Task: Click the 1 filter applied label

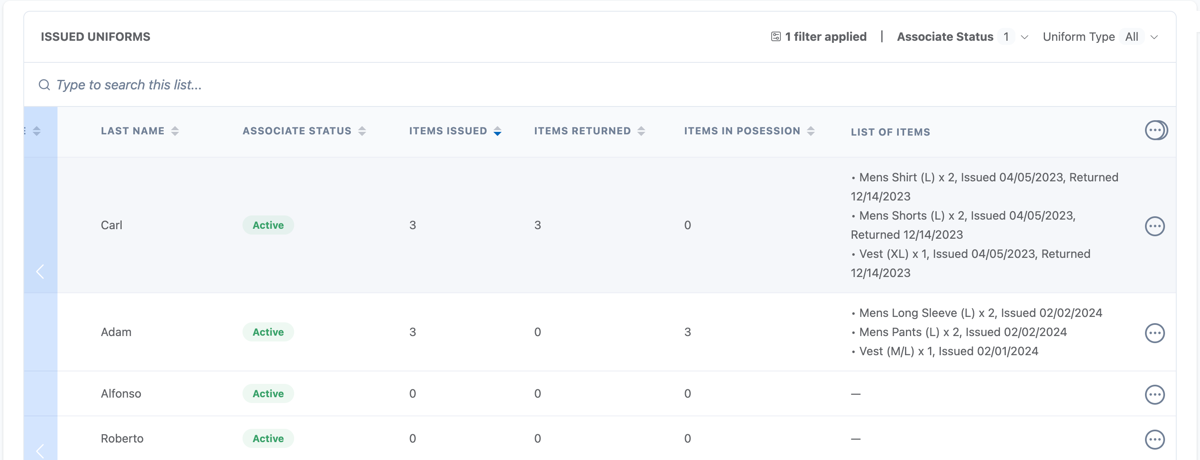Action: (825, 37)
